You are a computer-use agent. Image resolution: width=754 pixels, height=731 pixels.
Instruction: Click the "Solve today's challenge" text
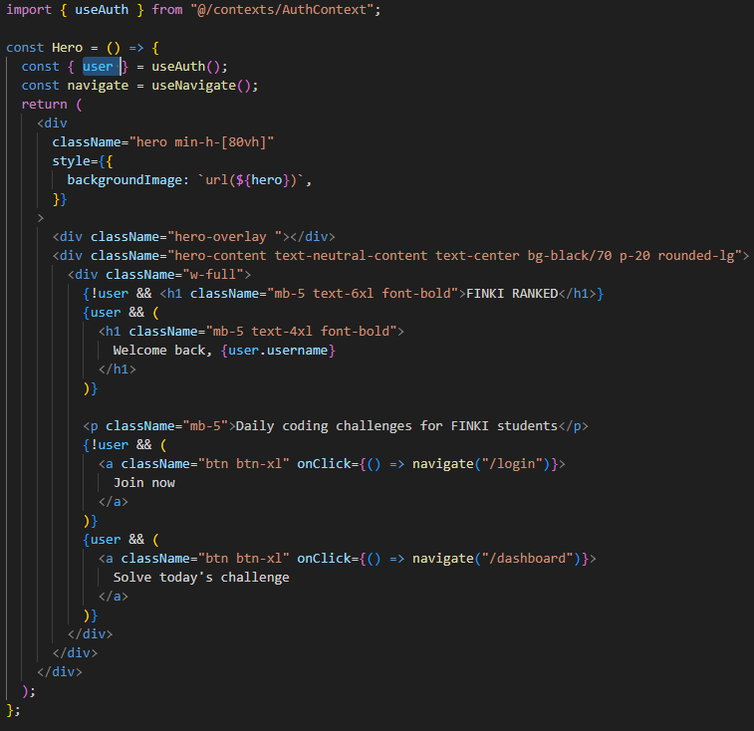(200, 577)
